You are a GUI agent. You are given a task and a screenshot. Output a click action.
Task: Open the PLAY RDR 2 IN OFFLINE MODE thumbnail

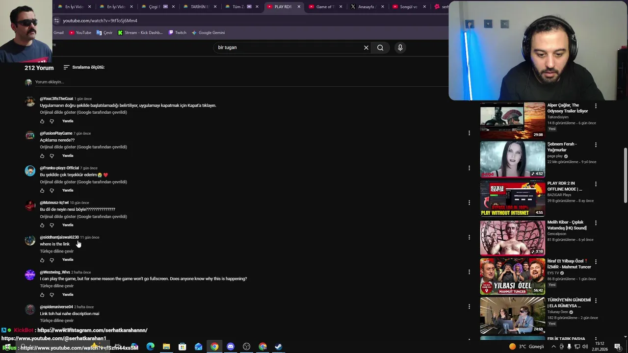point(512,198)
